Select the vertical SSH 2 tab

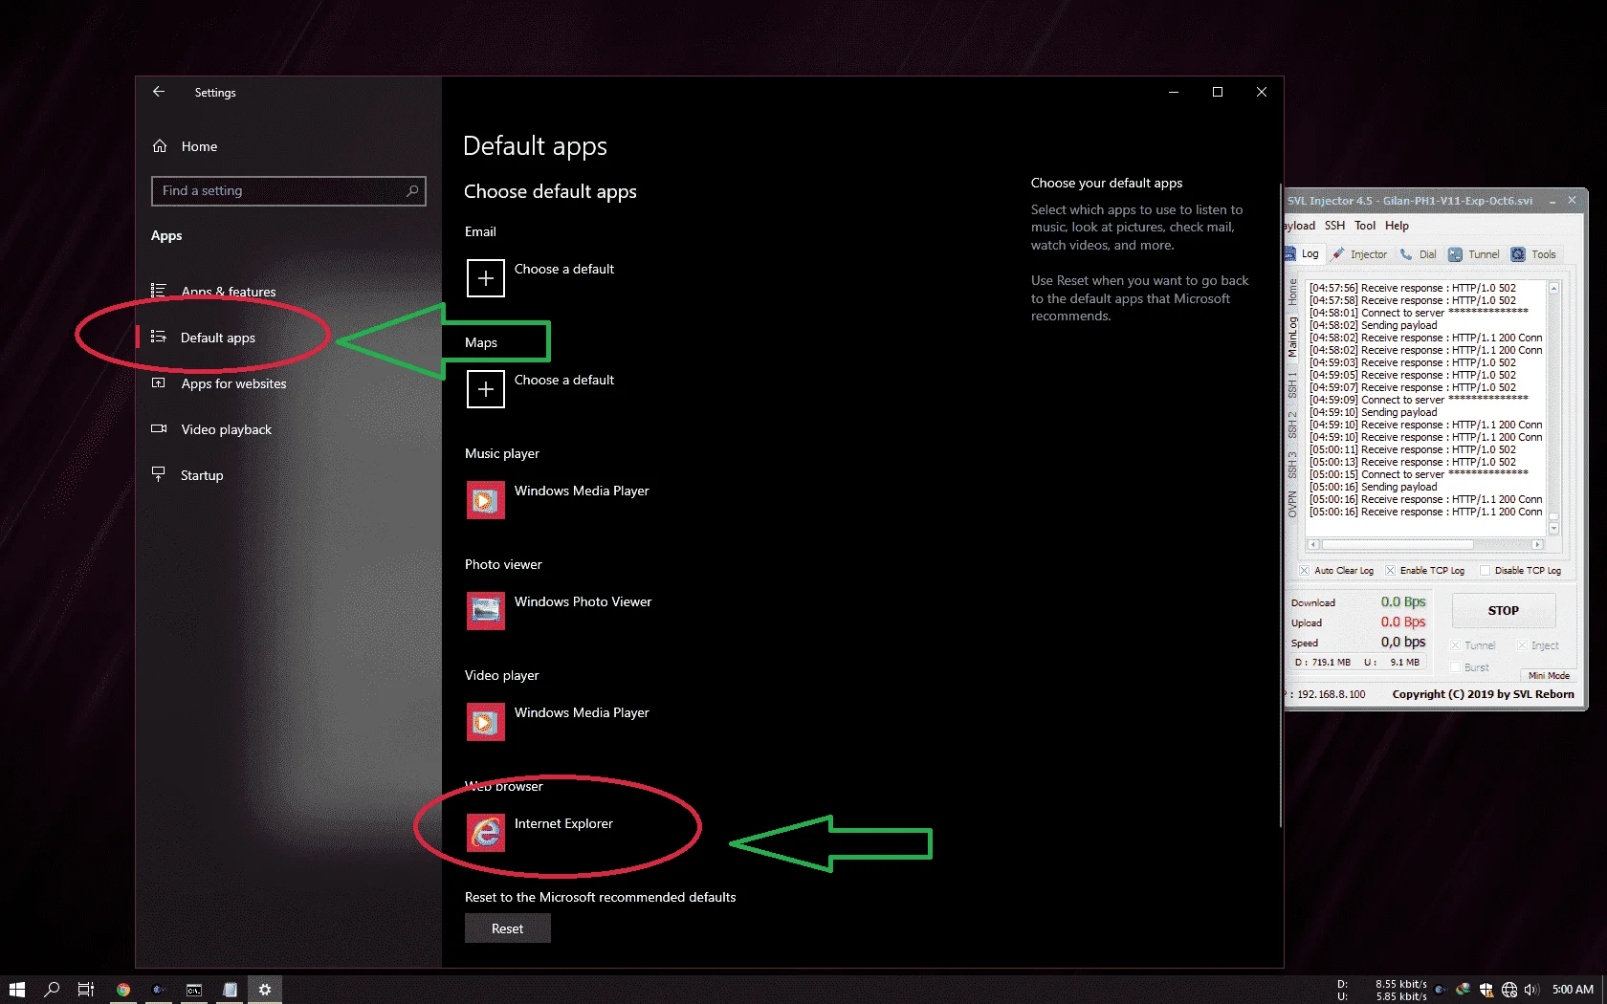click(1292, 425)
